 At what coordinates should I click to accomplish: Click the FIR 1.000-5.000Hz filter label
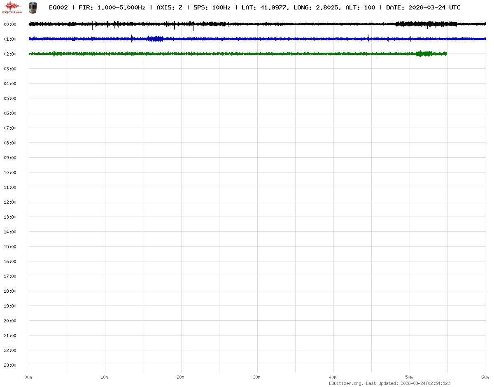(x=112, y=8)
